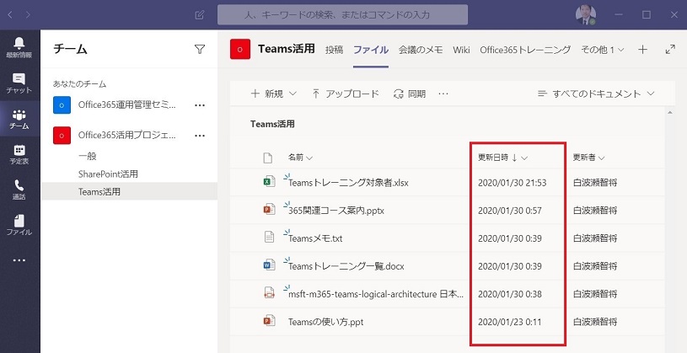Select the SharePoint活用 channel
This screenshot has height=353, width=687.
coord(108,174)
